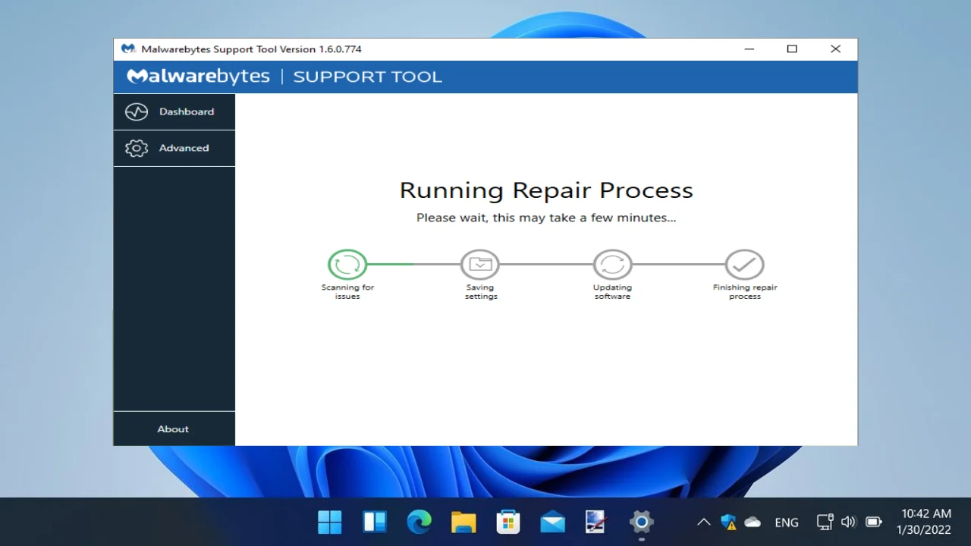Click the Malwarebytes logo in the blue header

[198, 77]
